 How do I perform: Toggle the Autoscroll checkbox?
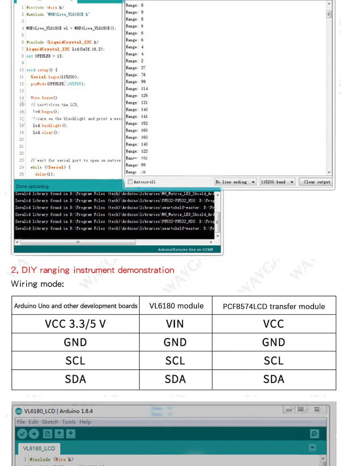coord(130,182)
